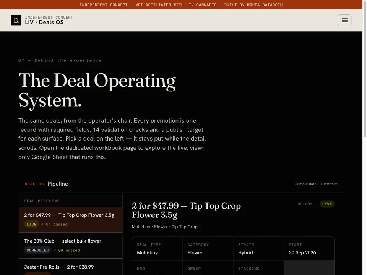Viewport: 367px width, 275px height.
Task: Click the Strain cell showing Hybrid
Action: tap(258, 249)
